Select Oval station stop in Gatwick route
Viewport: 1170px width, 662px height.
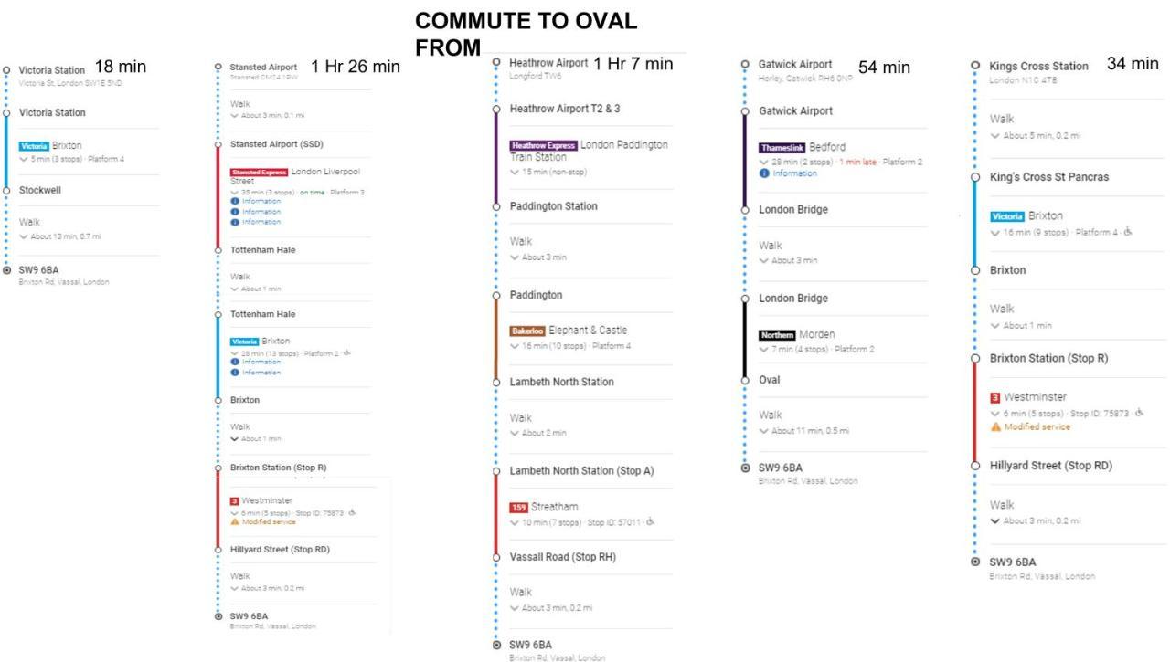click(770, 380)
